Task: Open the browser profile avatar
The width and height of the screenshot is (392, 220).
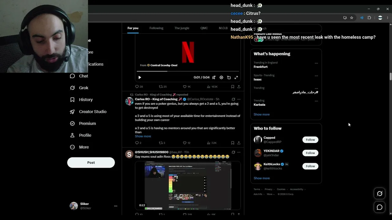Action: [x=380, y=18]
